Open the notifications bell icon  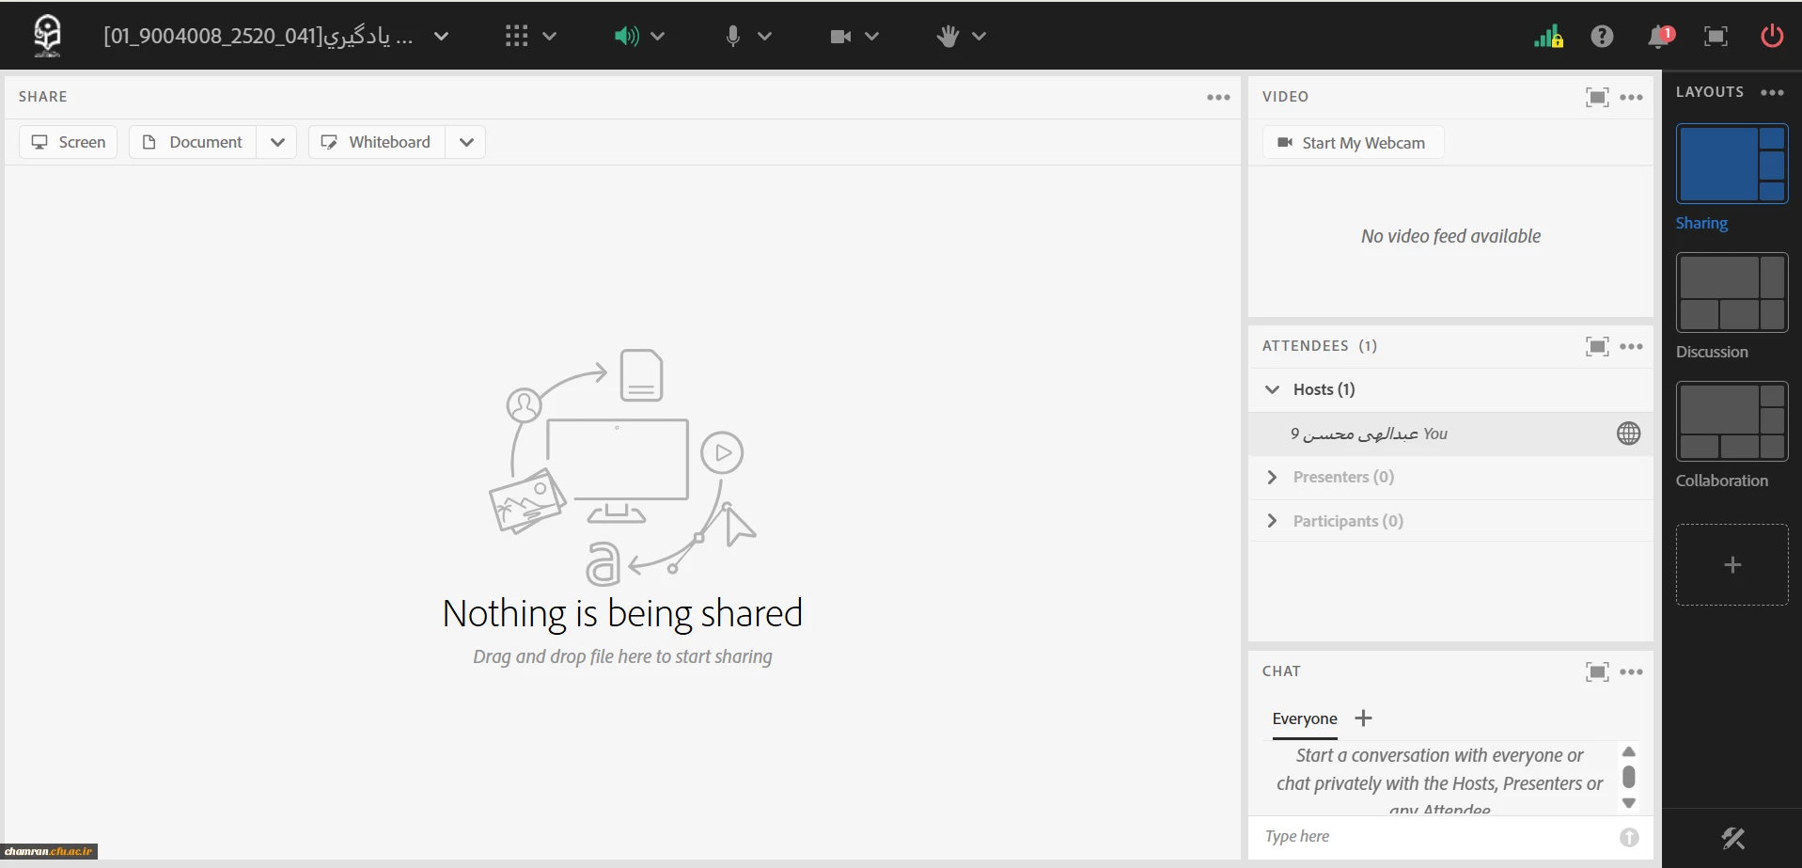coord(1659,37)
